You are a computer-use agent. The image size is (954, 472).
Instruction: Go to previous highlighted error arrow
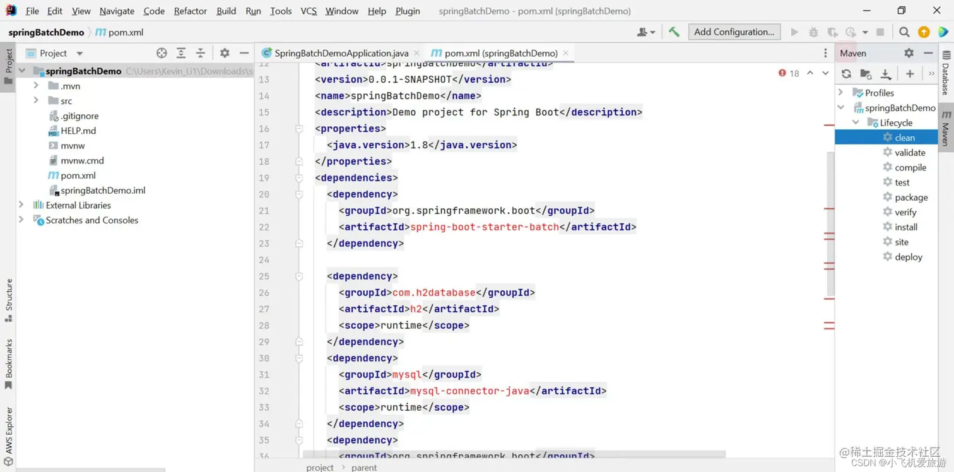810,73
